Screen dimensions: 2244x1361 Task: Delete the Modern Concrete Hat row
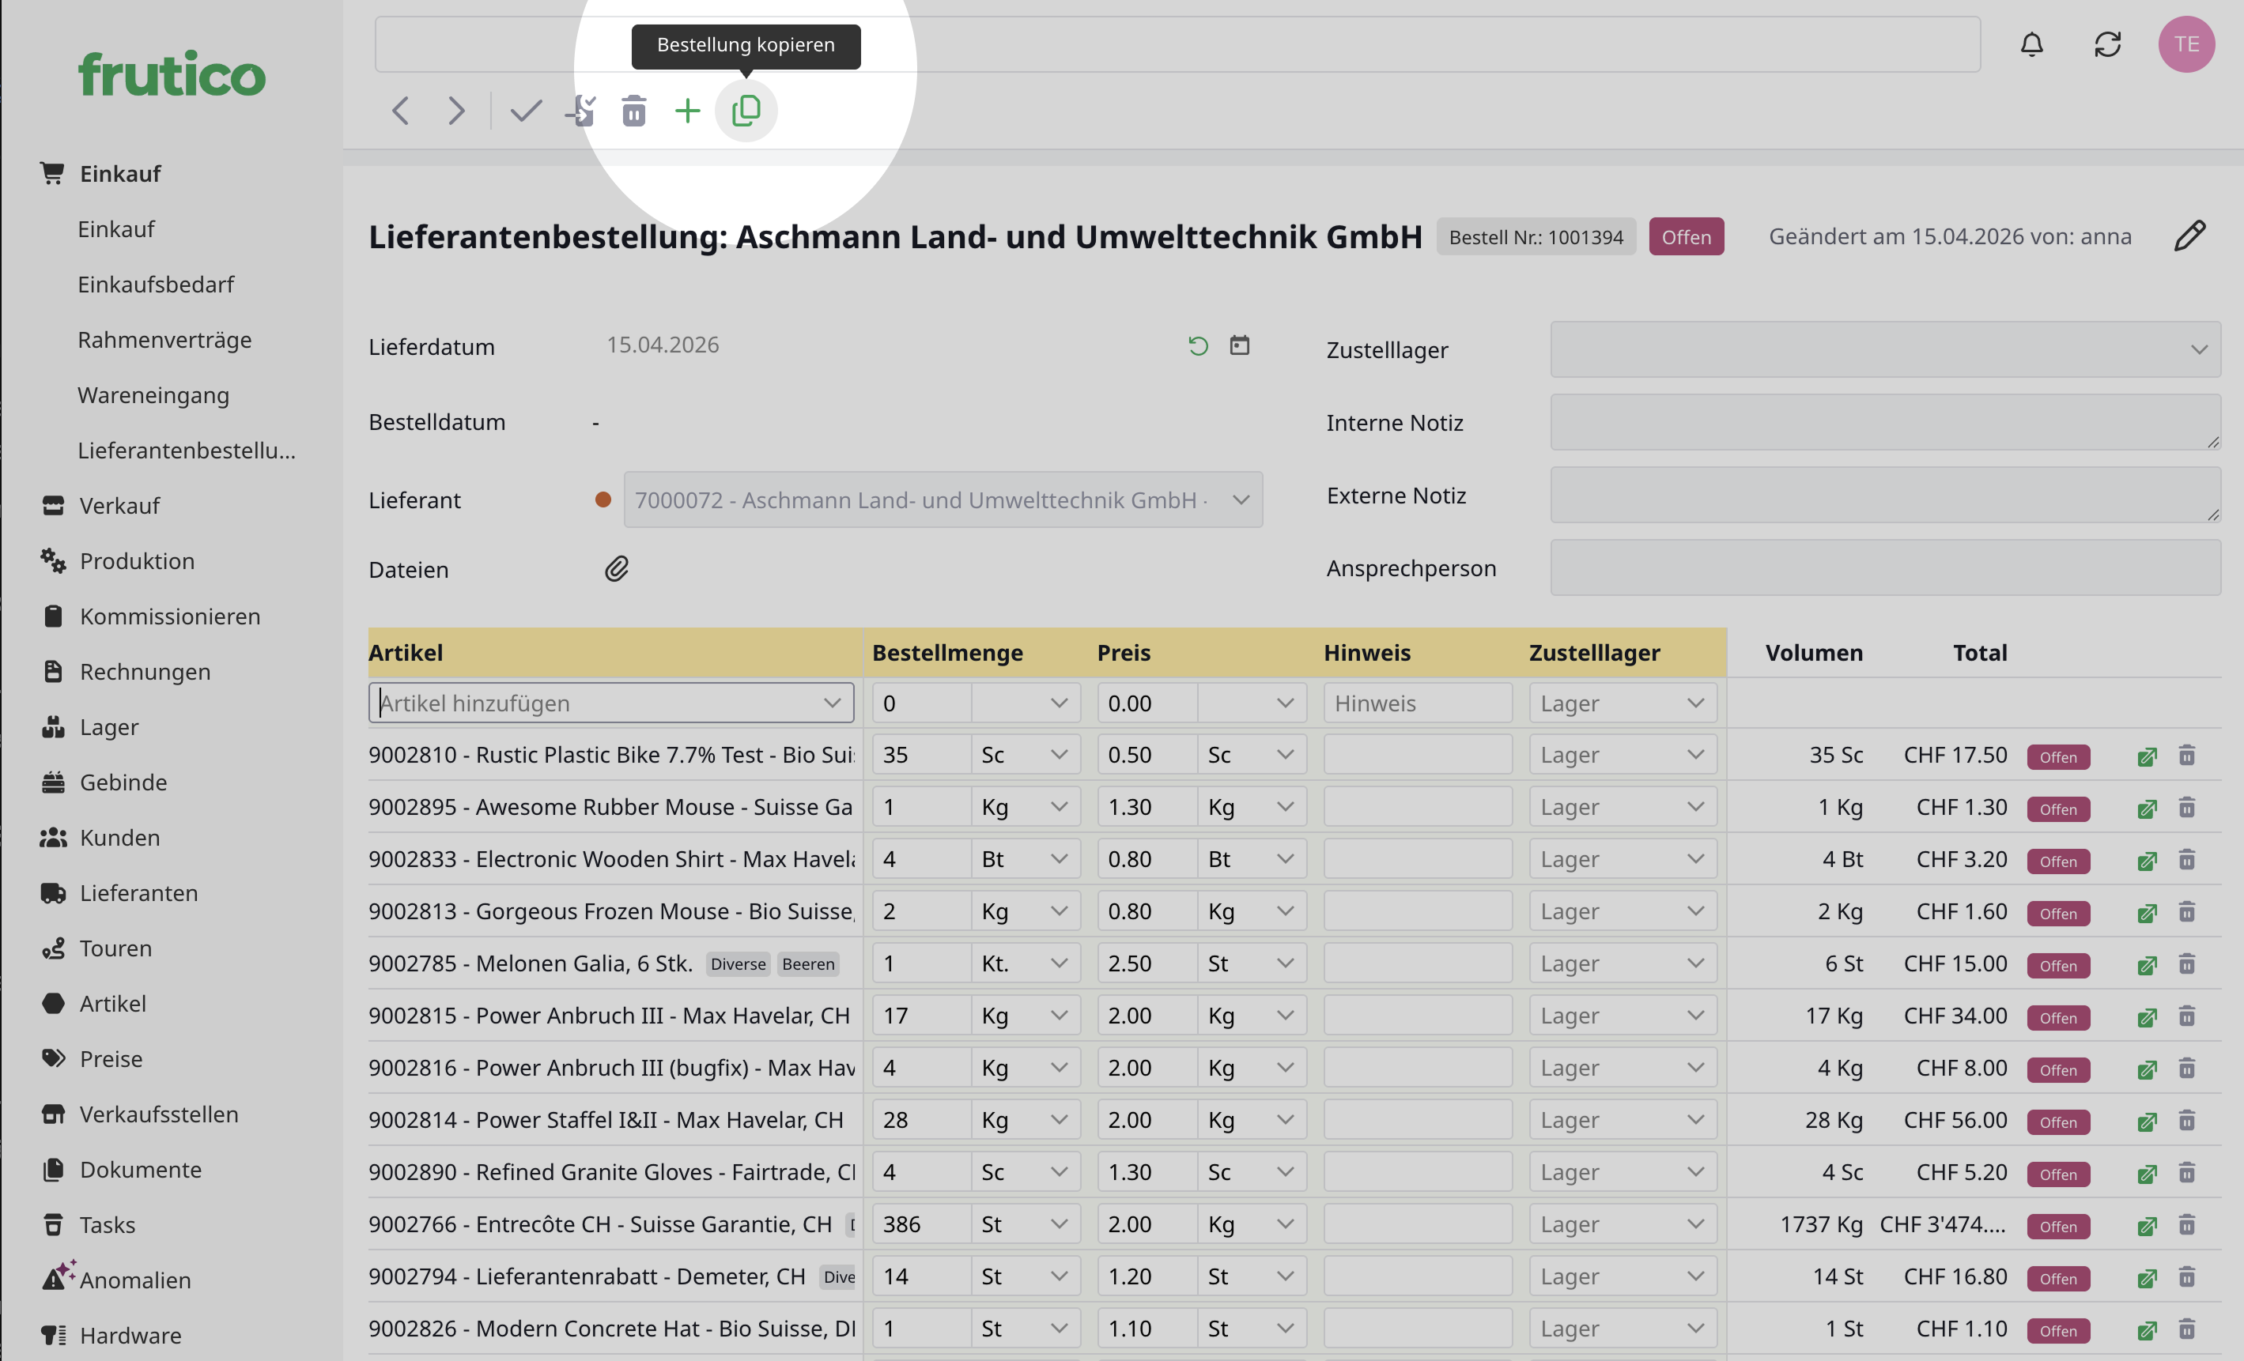click(x=2185, y=1329)
